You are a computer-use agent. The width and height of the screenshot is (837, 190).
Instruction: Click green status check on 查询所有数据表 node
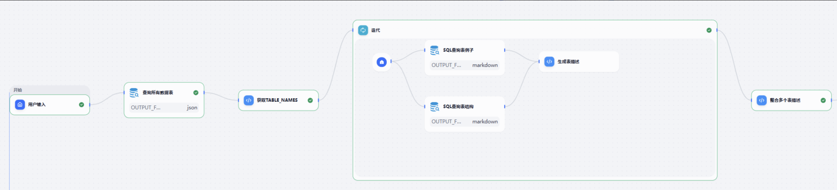196,93
